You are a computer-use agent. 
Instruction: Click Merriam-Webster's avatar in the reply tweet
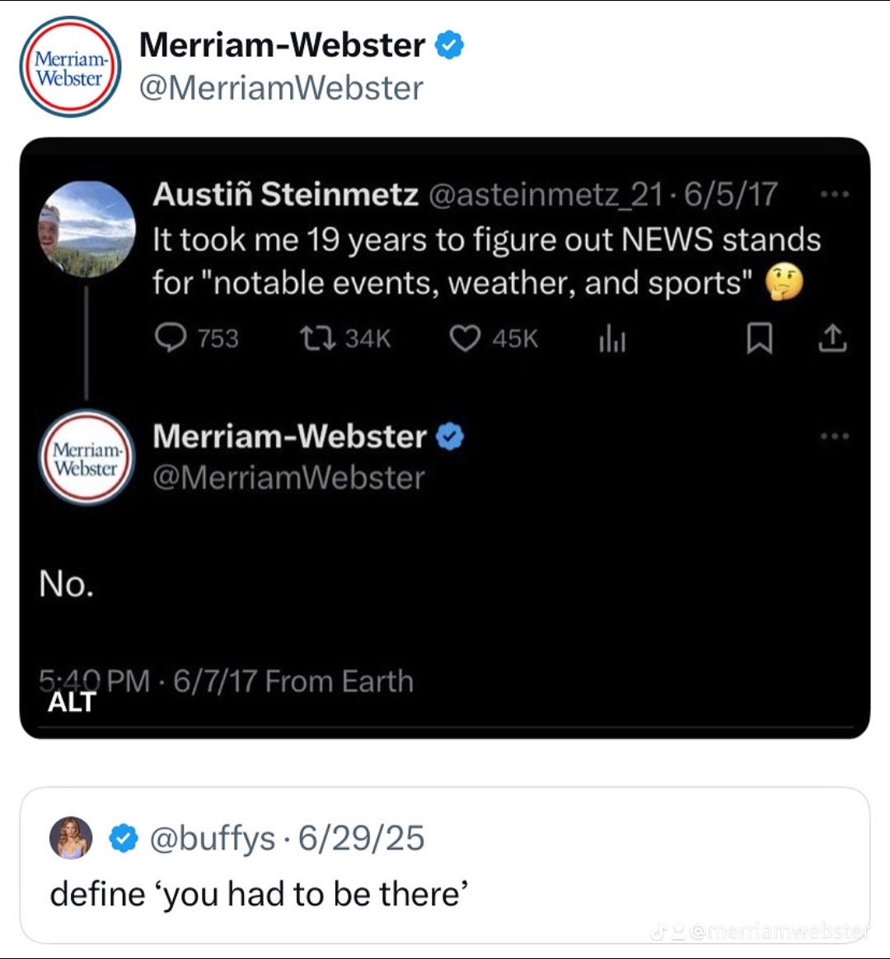86,457
